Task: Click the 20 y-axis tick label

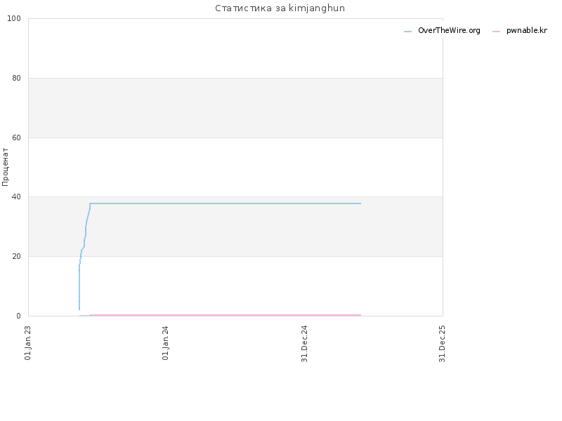Action: click(16, 256)
